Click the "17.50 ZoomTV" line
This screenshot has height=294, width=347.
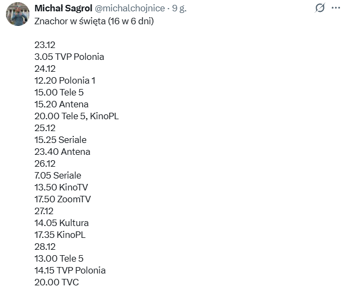click(63, 199)
